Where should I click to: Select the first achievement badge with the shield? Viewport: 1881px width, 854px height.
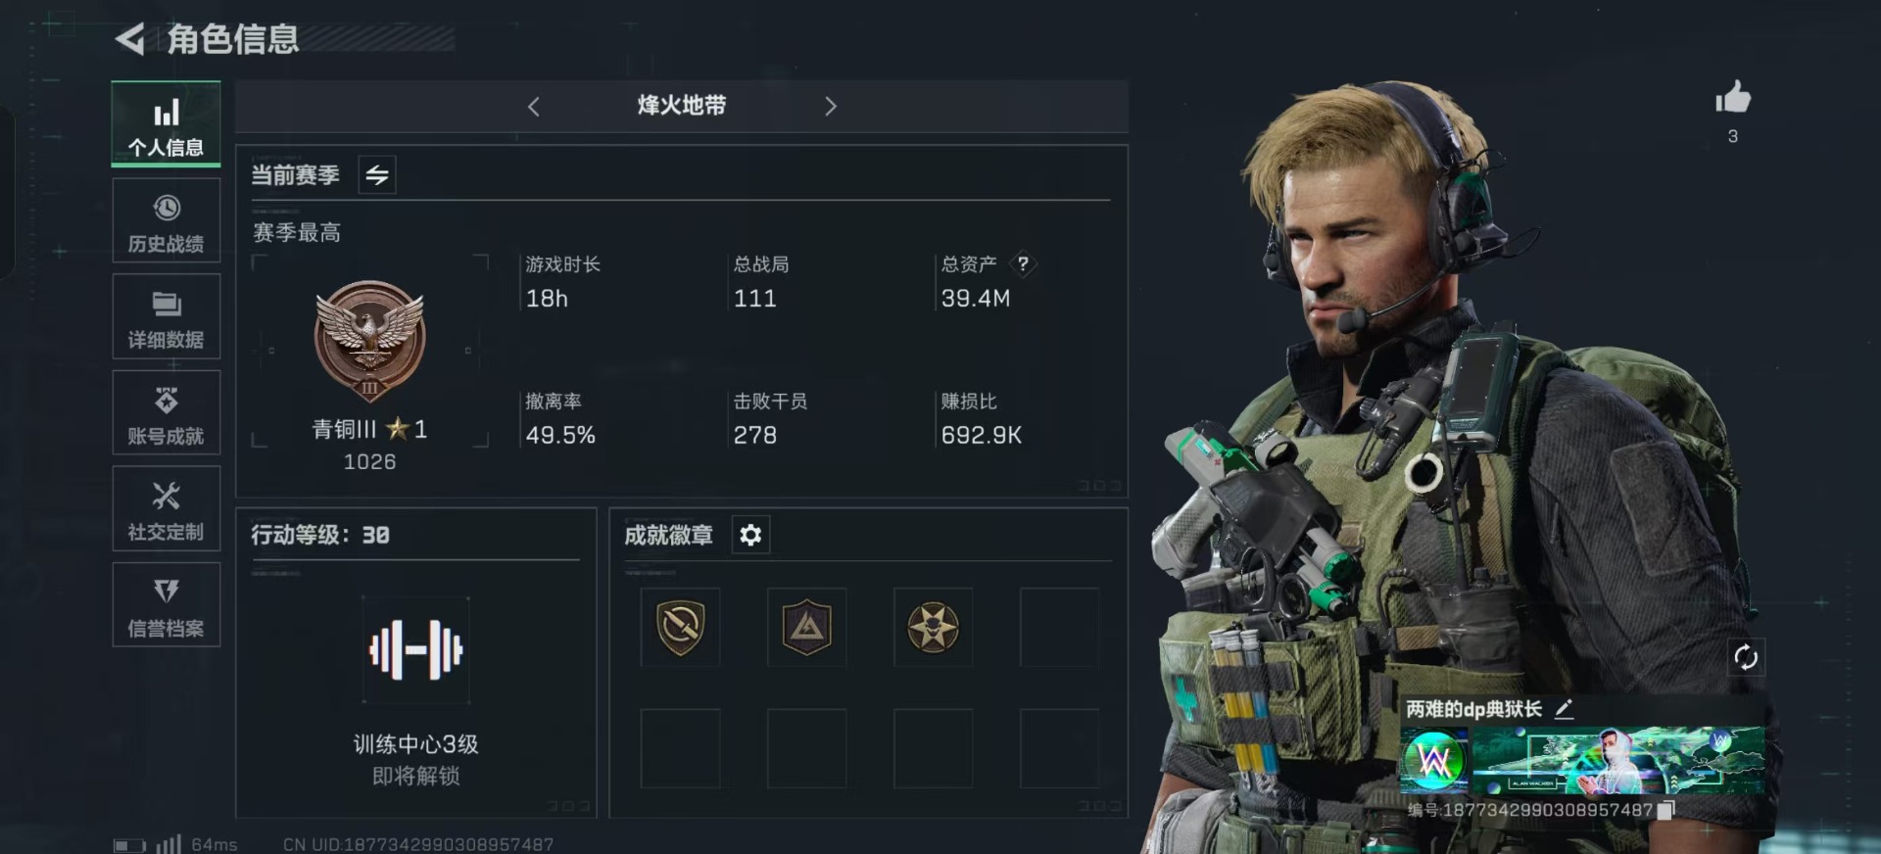coord(680,627)
